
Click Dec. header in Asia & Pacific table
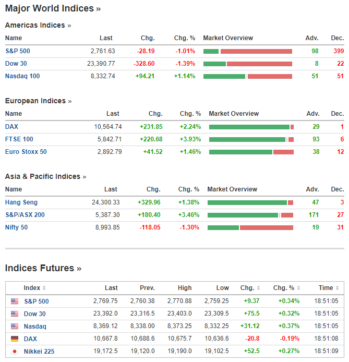(x=338, y=189)
